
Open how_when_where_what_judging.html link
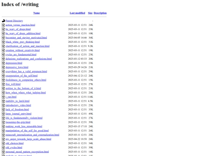(26, 92)
